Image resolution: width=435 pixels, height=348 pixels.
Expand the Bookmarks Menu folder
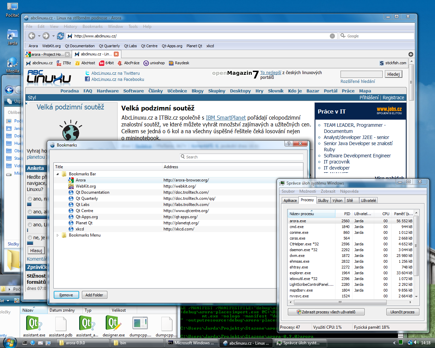[57, 235]
